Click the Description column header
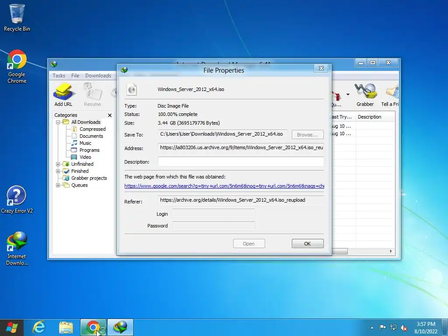The height and width of the screenshot is (336, 448). (x=375, y=117)
